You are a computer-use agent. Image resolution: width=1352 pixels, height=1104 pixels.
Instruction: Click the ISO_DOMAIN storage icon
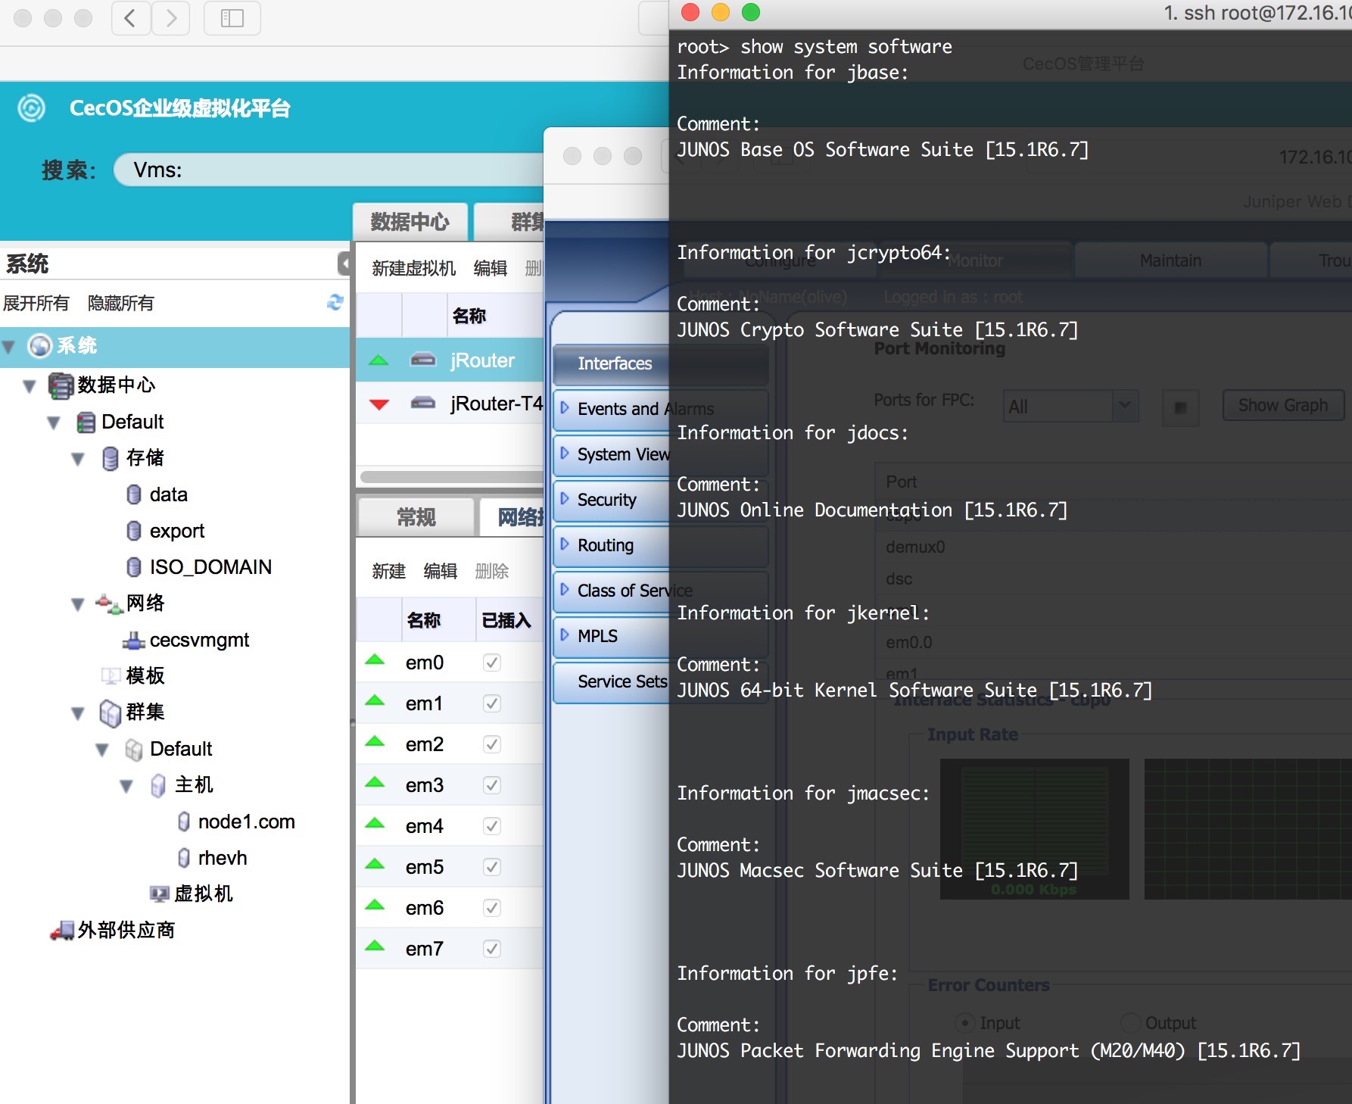pos(134,567)
